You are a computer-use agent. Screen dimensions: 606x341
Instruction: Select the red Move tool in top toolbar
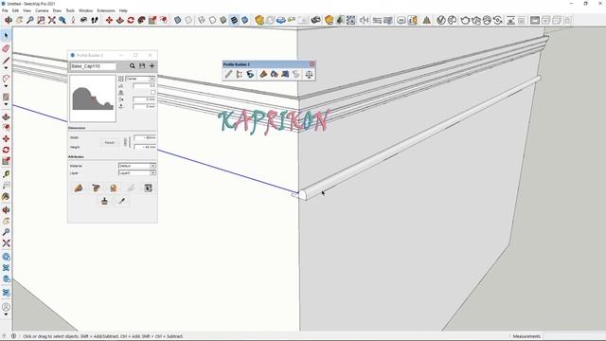110,20
